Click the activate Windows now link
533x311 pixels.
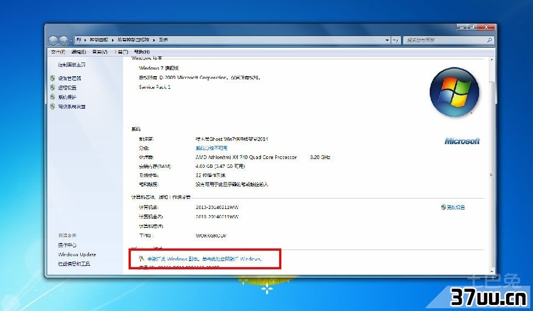pyautogui.click(x=204, y=259)
